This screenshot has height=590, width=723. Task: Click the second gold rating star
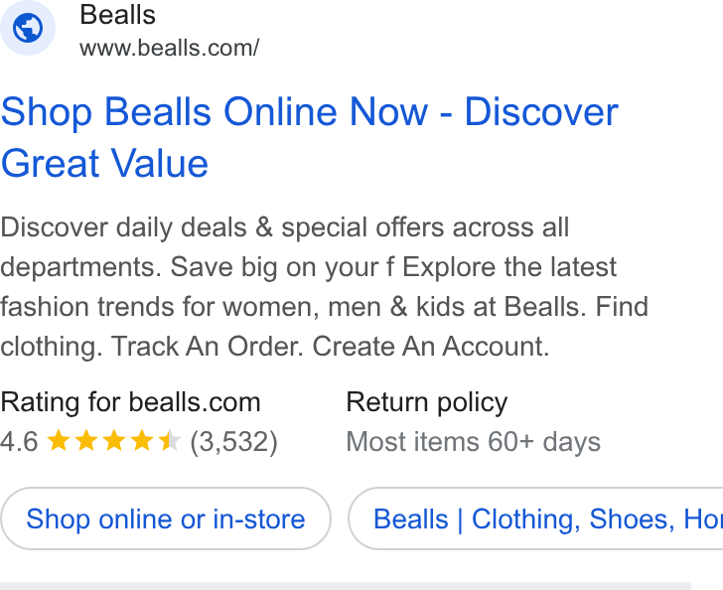point(86,441)
